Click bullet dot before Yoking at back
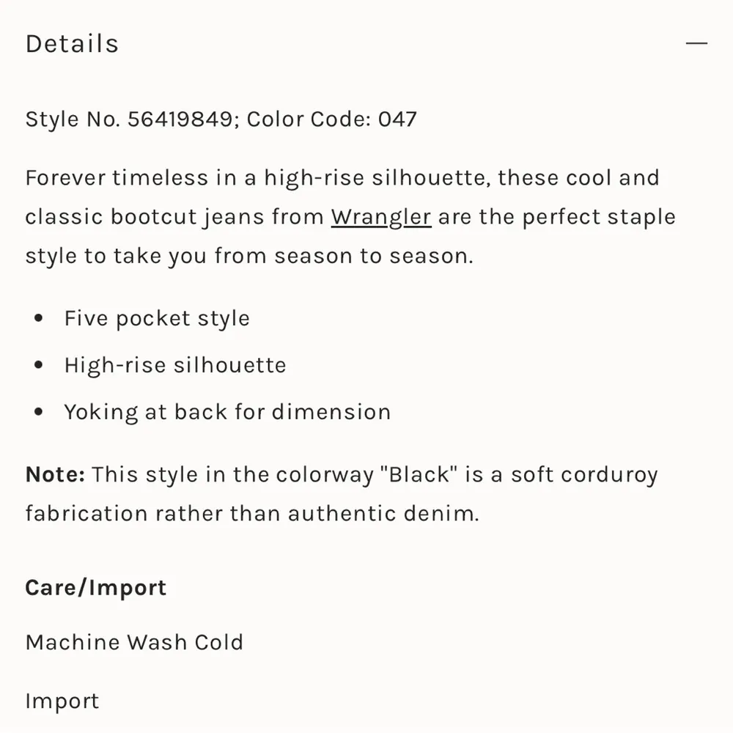The width and height of the screenshot is (733, 733). (x=39, y=413)
